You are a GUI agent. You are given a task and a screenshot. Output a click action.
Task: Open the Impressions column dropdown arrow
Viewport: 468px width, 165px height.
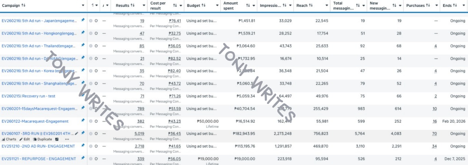pyautogui.click(x=290, y=5)
